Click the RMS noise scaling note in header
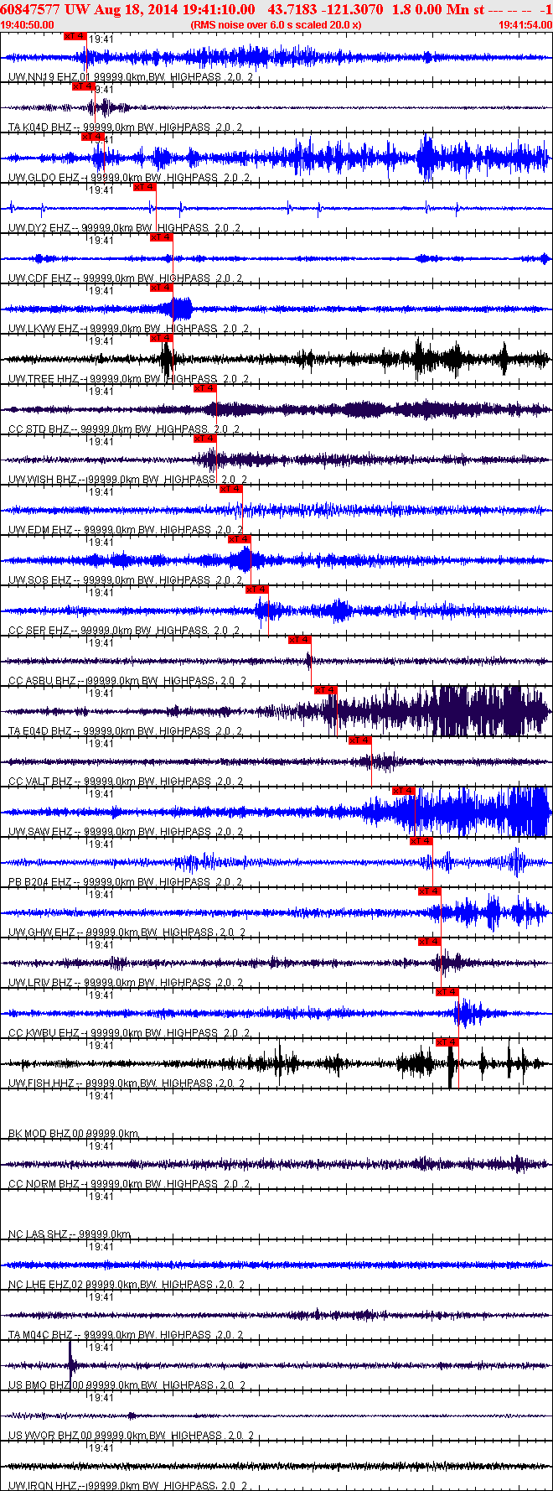Viewport: 553px width, 1491px height. (276, 25)
